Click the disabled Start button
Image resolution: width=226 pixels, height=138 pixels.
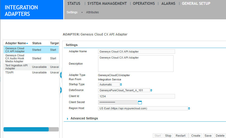point(158,136)
